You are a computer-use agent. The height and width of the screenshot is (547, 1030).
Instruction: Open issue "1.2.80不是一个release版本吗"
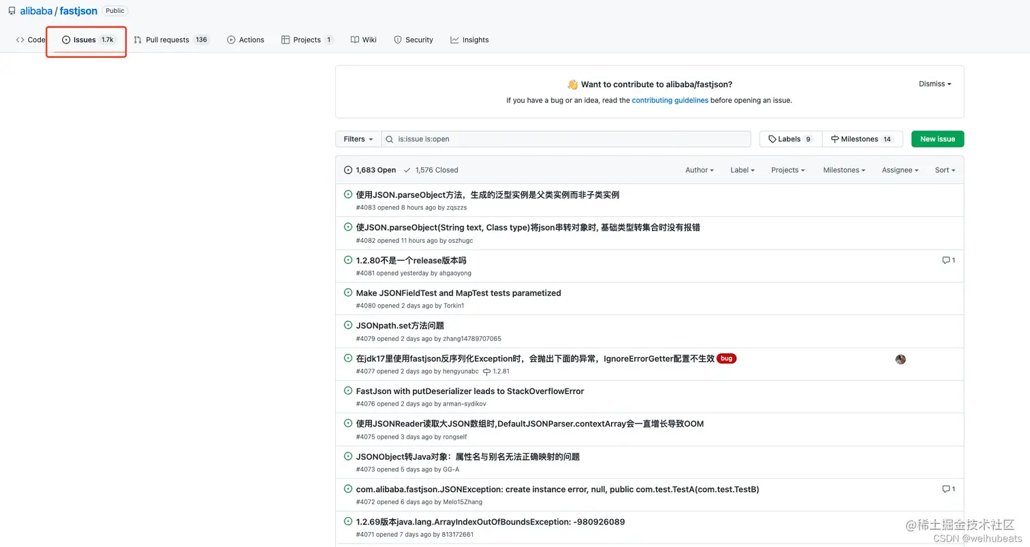[411, 261]
